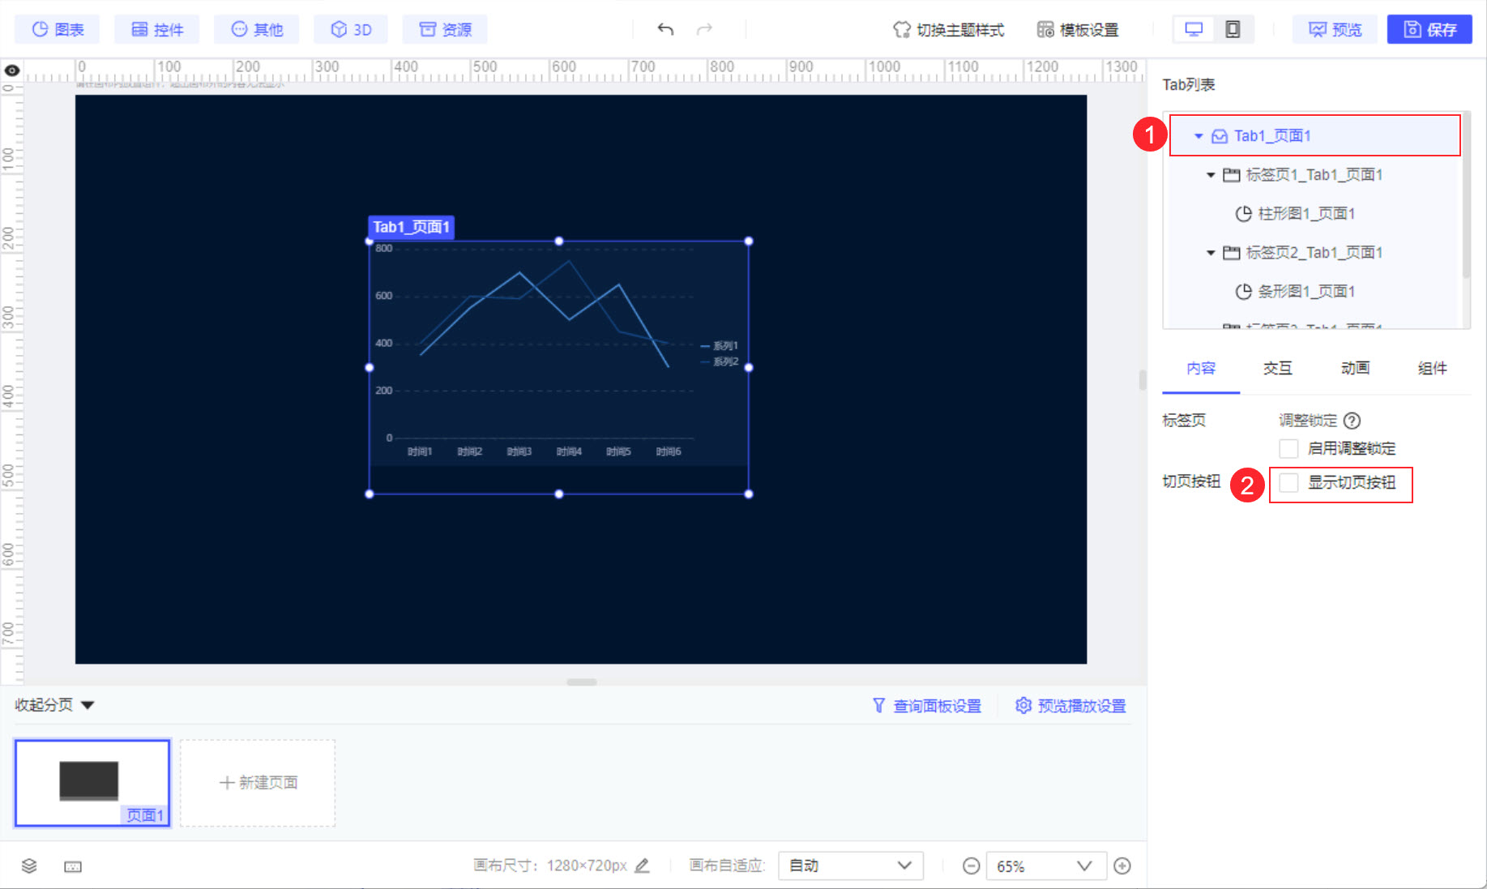This screenshot has height=889, width=1487.
Task: Click the zoom out minus icon
Action: tap(971, 865)
